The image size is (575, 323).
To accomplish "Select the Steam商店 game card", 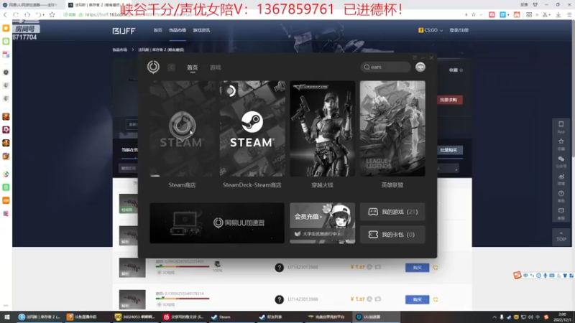I will [183, 128].
